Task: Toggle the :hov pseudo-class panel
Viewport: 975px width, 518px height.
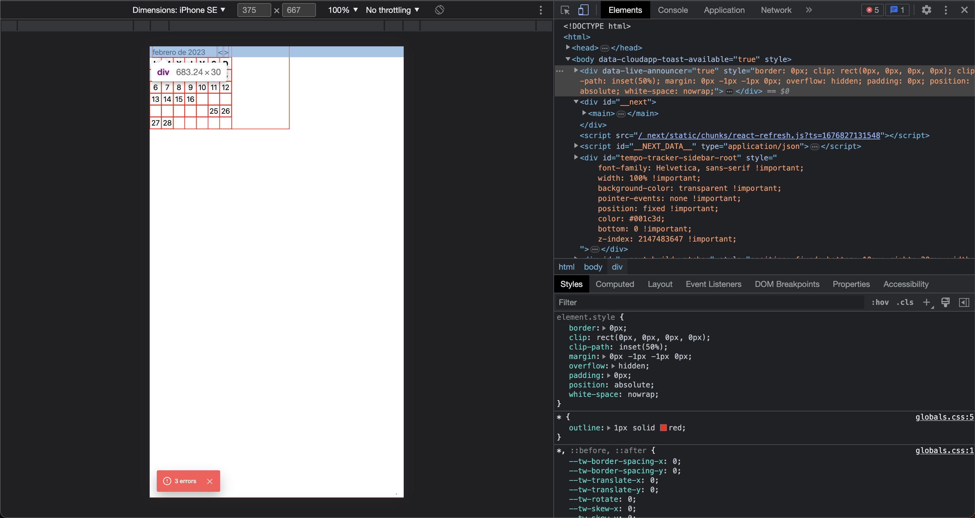Action: point(881,302)
